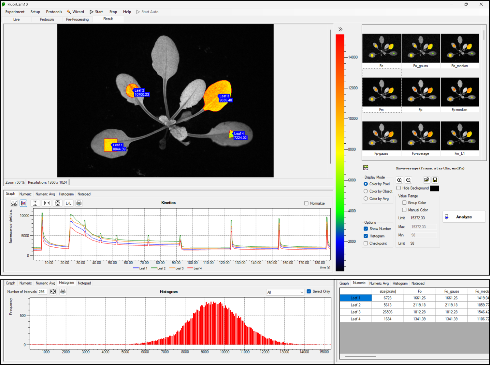Open the histogram 'All' dropdown
The height and width of the screenshot is (365, 490).
285,292
